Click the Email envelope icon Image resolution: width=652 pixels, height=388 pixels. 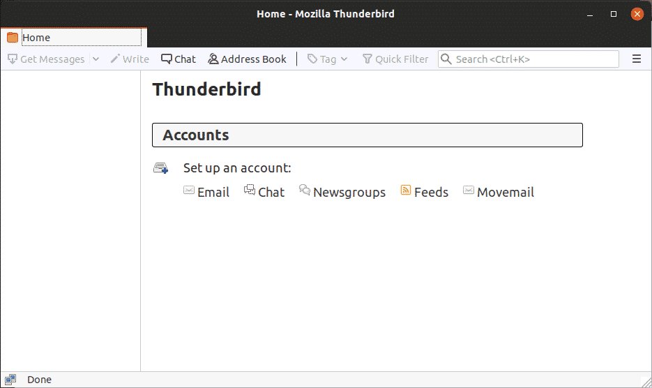click(189, 191)
